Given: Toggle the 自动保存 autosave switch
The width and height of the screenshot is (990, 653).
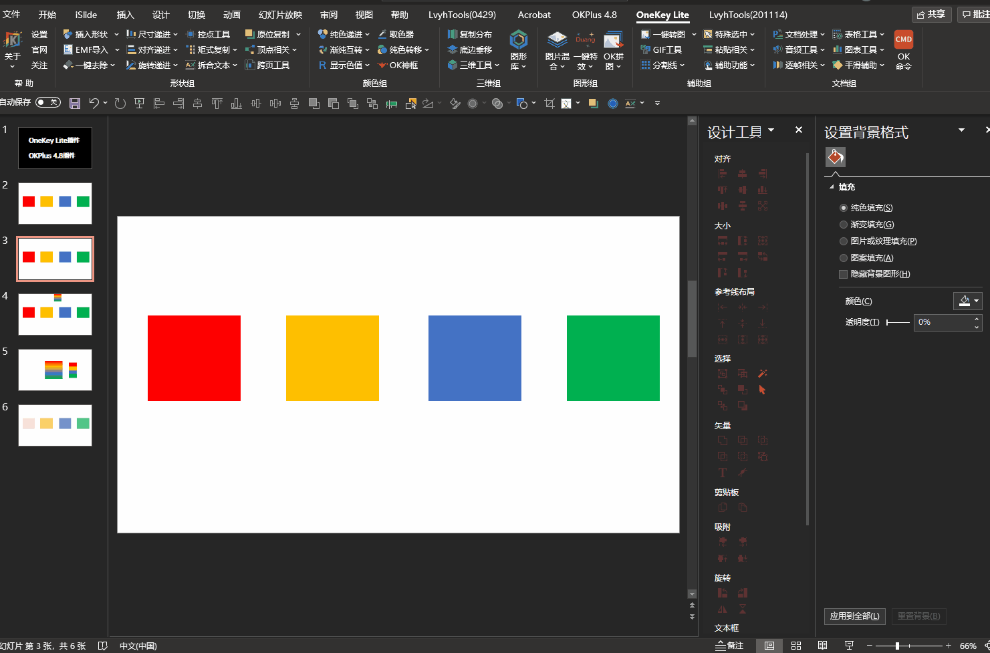Looking at the screenshot, I should 47,102.
